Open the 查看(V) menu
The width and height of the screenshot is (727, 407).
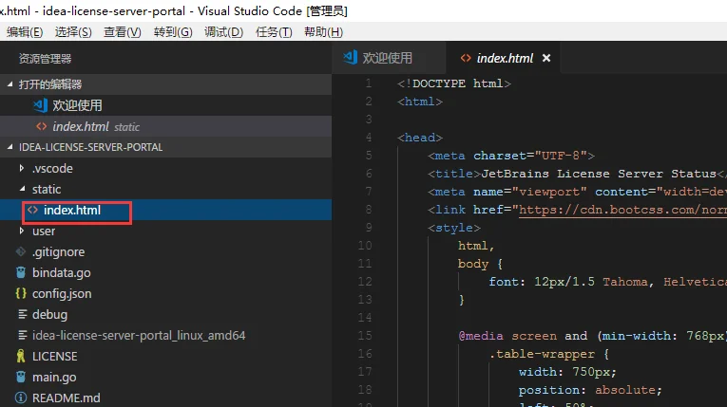[x=123, y=32]
